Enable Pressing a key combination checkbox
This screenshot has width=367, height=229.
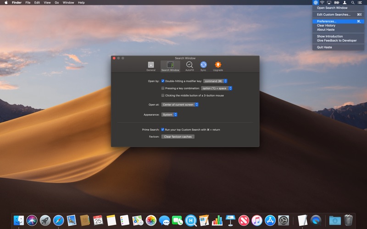tap(163, 88)
